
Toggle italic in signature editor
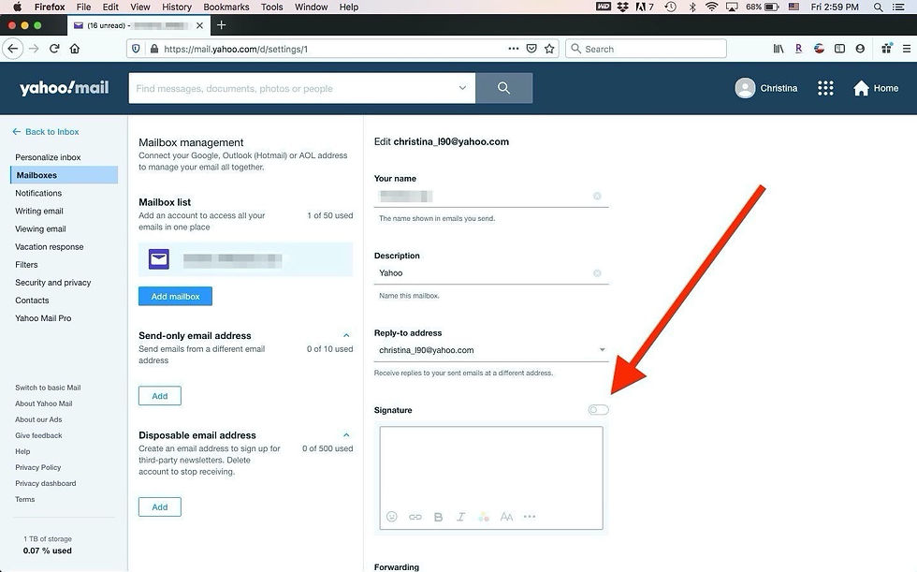460,517
